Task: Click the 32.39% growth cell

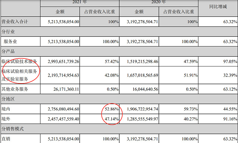Action: [230, 75]
